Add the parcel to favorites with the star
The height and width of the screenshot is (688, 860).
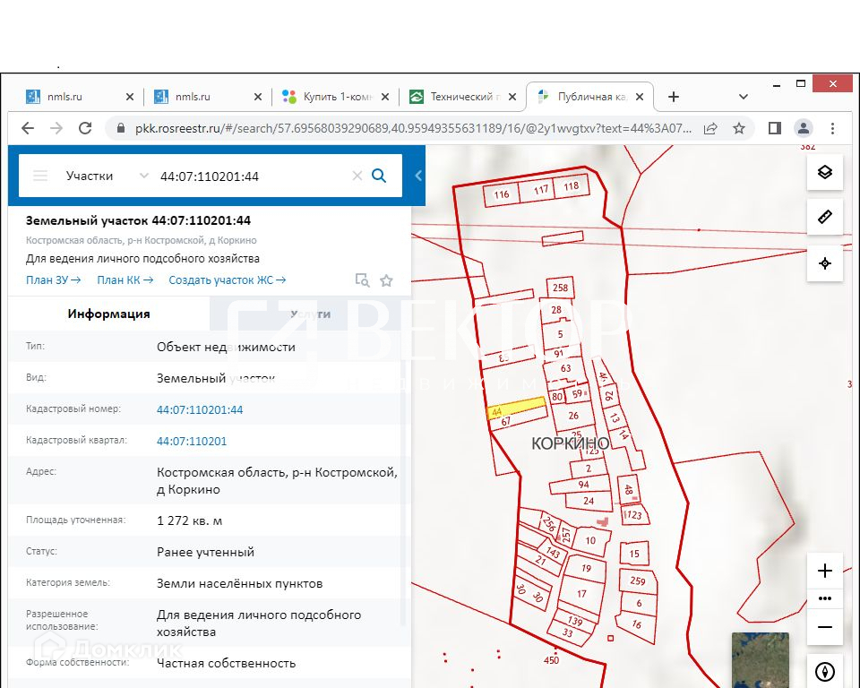tap(386, 280)
